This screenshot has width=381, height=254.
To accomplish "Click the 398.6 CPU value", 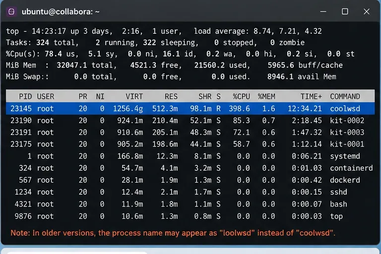I will point(239,109).
